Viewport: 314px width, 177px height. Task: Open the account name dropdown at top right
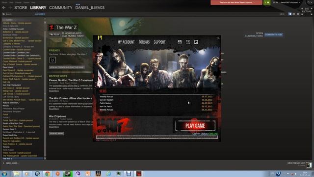point(290,2)
